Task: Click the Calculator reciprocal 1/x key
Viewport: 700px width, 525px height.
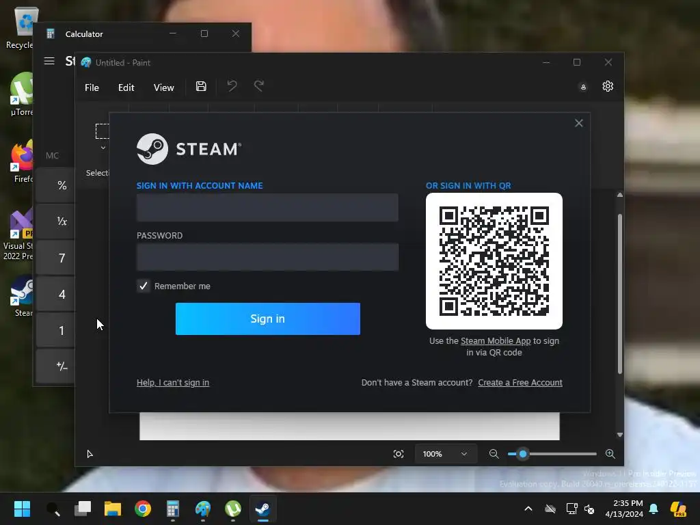Action: tap(56, 221)
